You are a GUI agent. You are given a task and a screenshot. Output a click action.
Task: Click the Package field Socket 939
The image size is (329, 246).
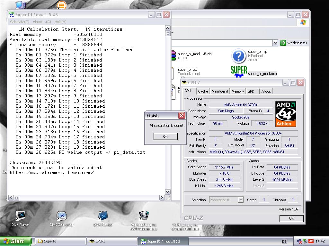(241, 117)
